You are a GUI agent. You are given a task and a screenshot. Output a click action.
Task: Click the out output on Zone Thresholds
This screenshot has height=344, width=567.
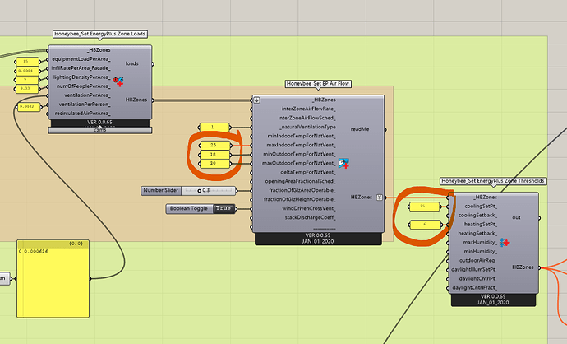516,217
